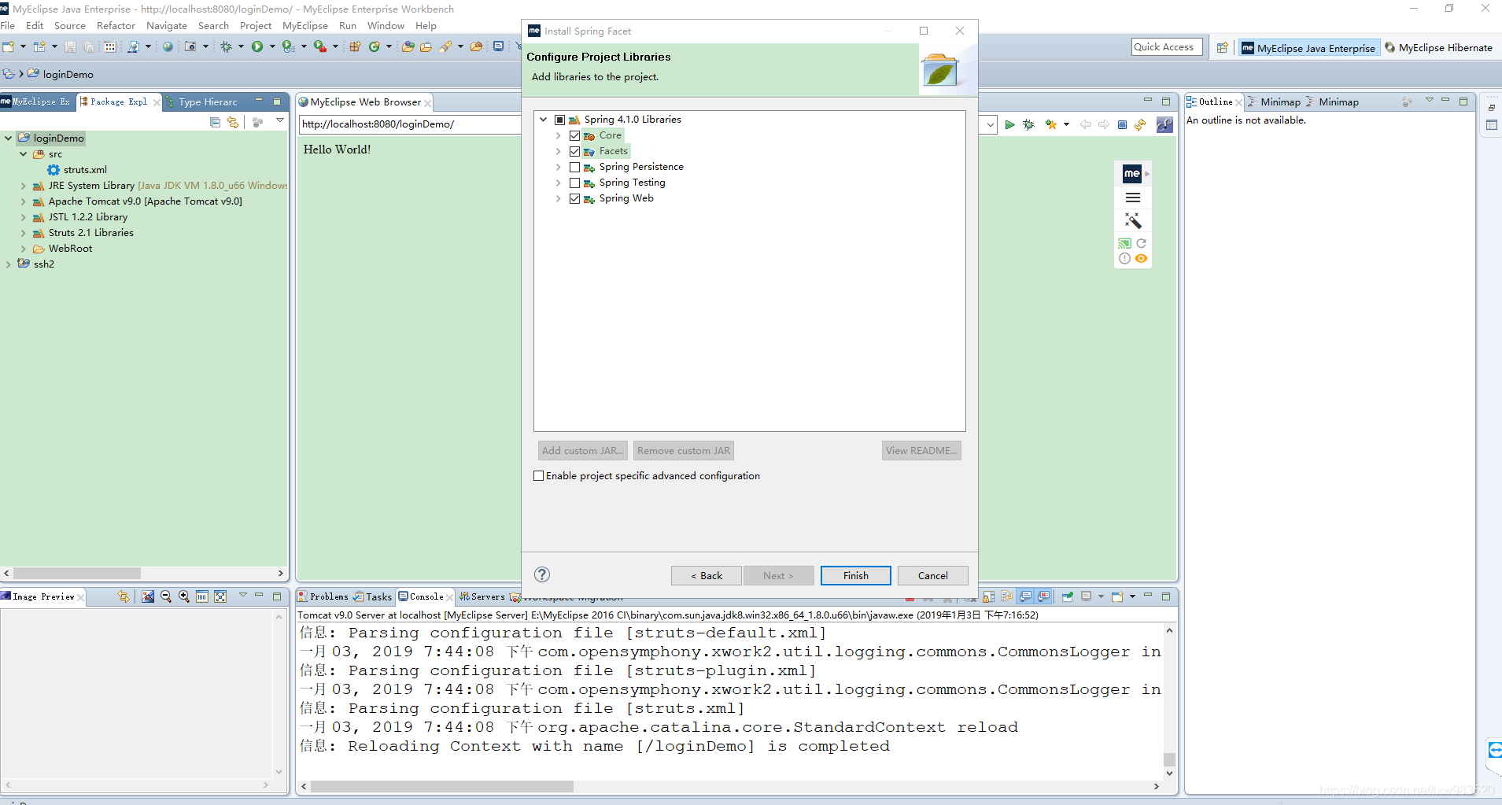Click the hamburger menu icon in browser panel

click(1133, 198)
